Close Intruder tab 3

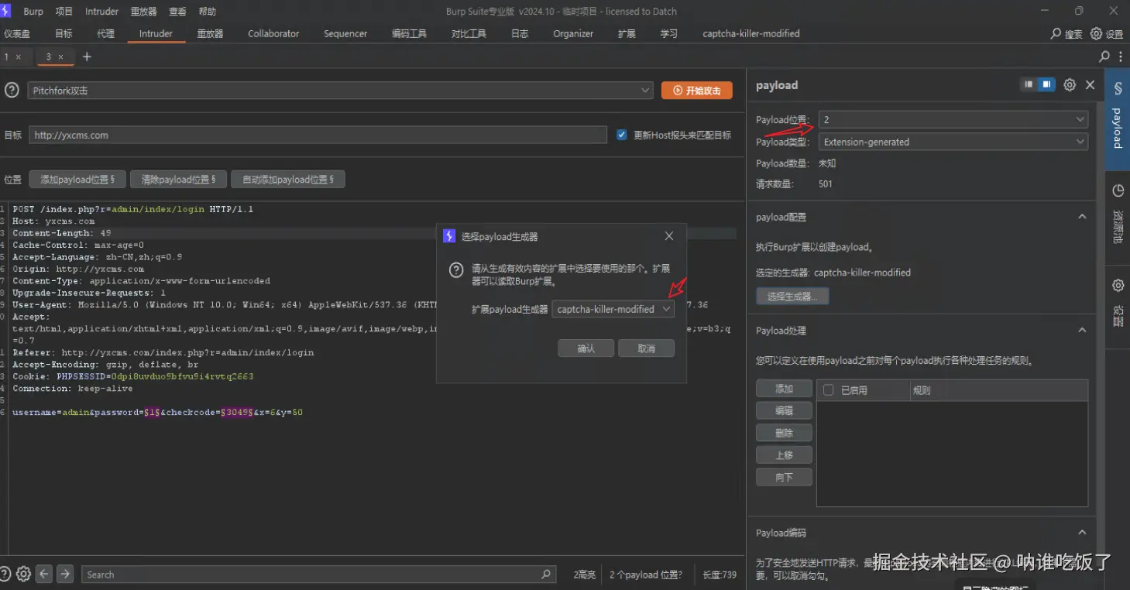tap(60, 57)
